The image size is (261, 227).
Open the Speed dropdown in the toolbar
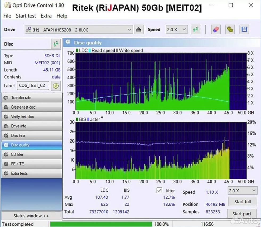pyautogui.click(x=177, y=30)
